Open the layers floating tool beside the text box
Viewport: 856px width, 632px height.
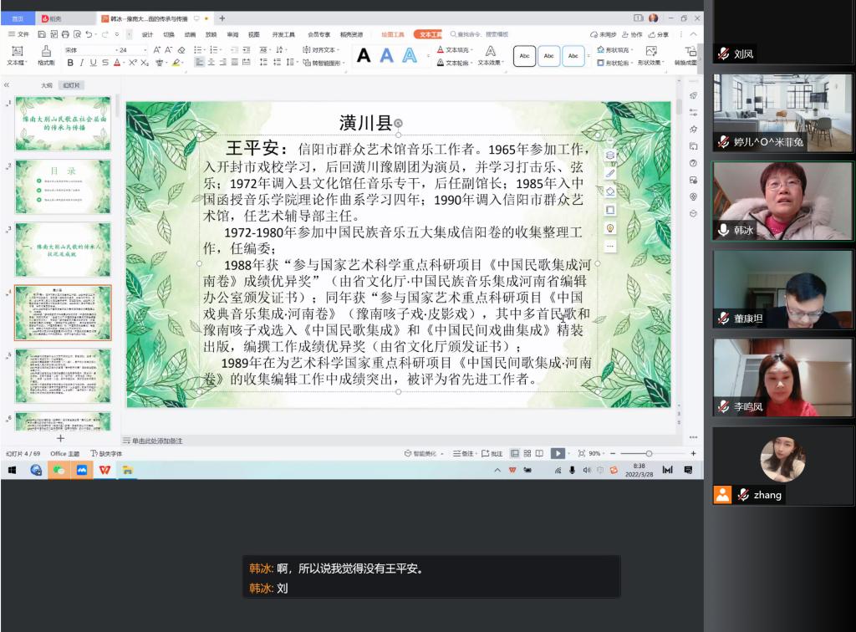tap(610, 155)
